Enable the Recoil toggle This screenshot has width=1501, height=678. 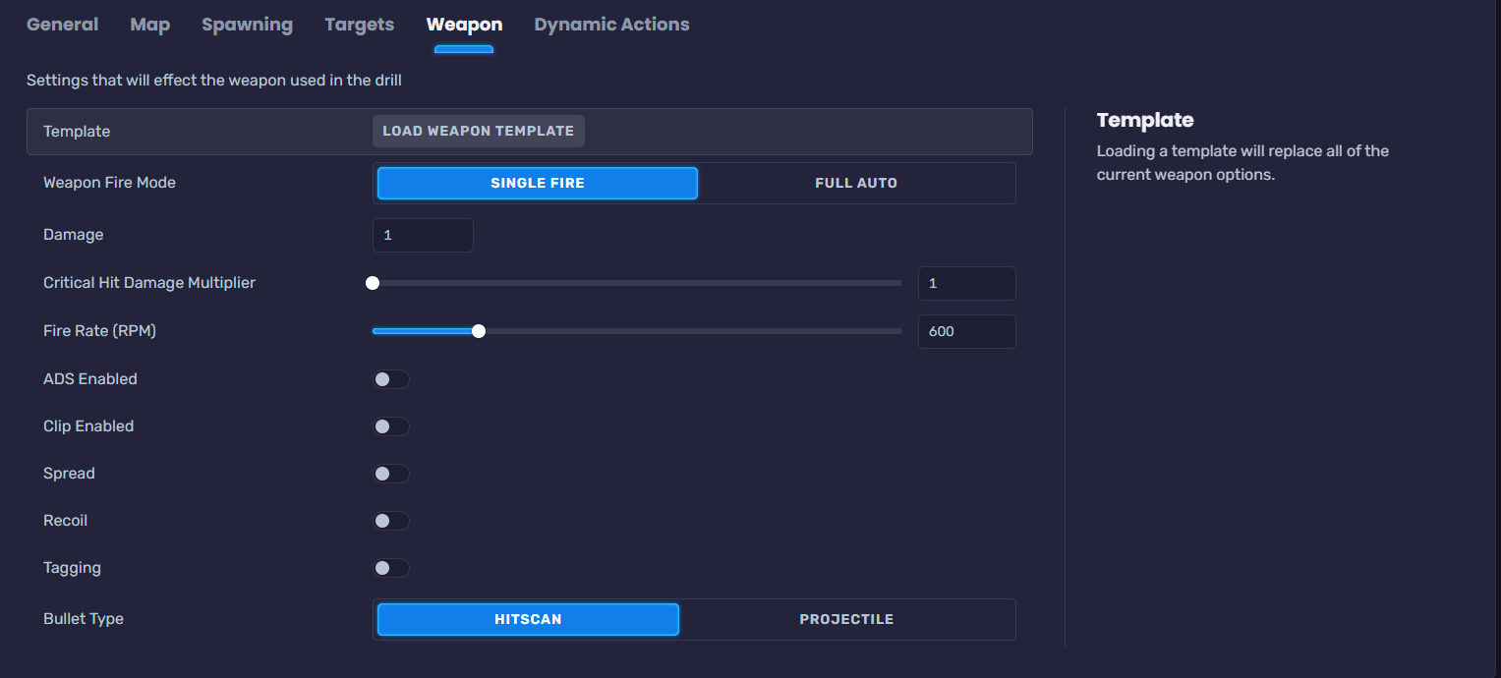pyautogui.click(x=390, y=521)
